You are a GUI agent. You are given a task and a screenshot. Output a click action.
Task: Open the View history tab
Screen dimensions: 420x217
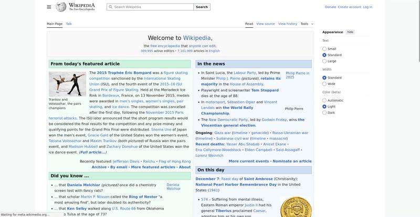(x=287, y=24)
